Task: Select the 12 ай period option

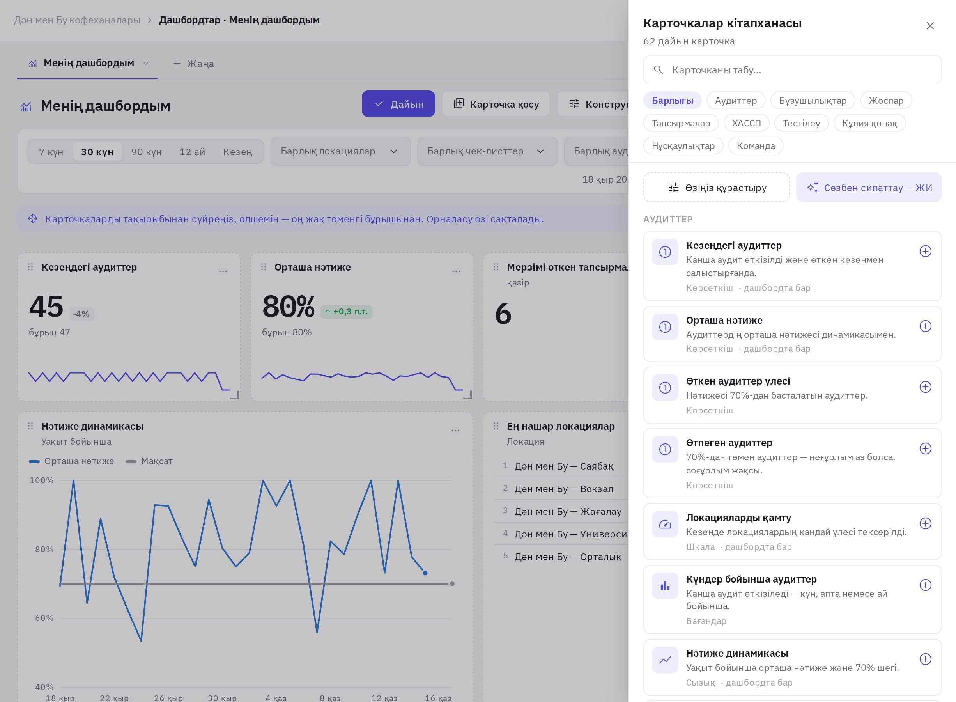Action: point(192,152)
